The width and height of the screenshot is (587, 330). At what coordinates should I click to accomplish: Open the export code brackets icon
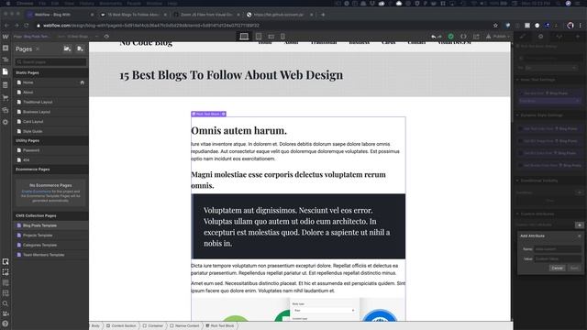click(463, 37)
